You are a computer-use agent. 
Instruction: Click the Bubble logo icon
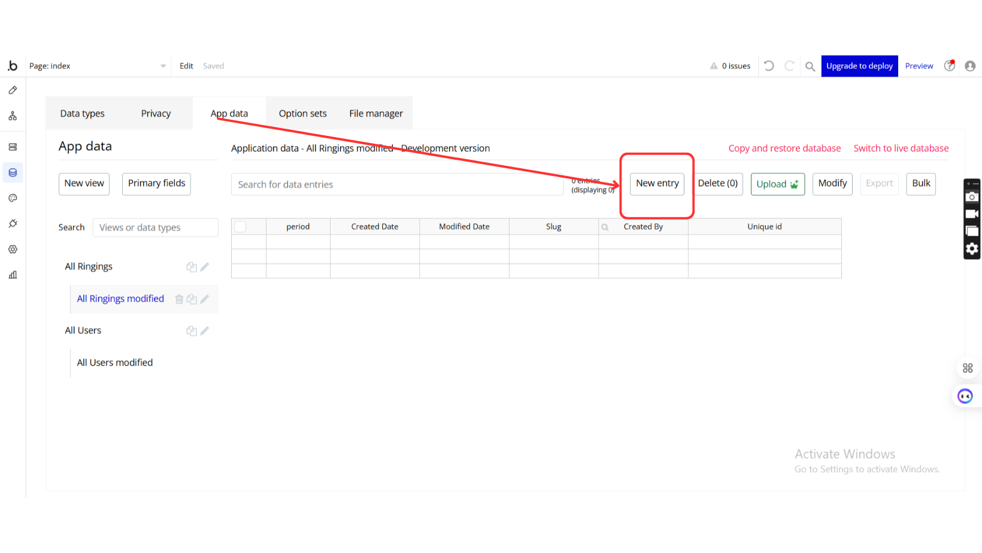point(13,66)
